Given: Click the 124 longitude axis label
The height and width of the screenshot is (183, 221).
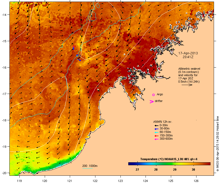Looking at the screenshot, I should pos(146,181).
